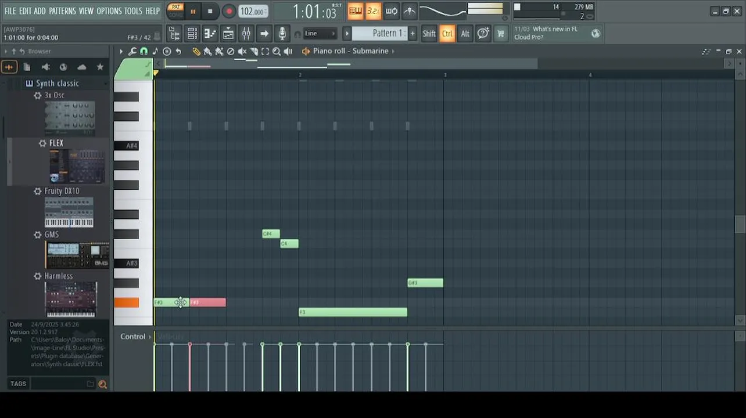Select the Playback speaker tool
746x418 pixels.
[288, 51]
